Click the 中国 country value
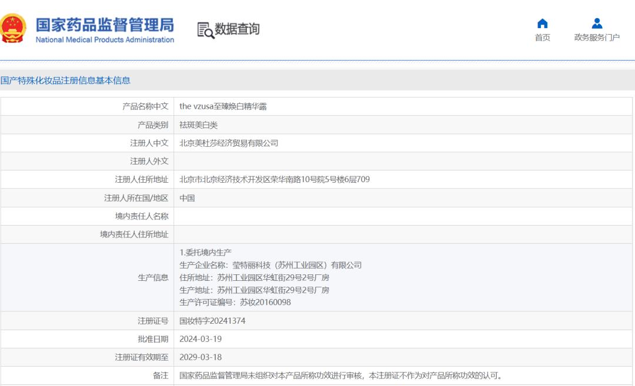 click(187, 198)
